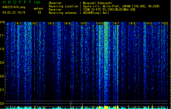The image size is (171, 109).
Task: Click the 1419 time marker
Action: 149,23
